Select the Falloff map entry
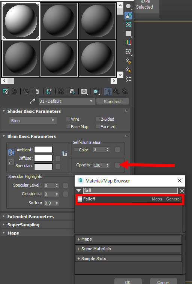The image size is (192, 284). point(129,199)
